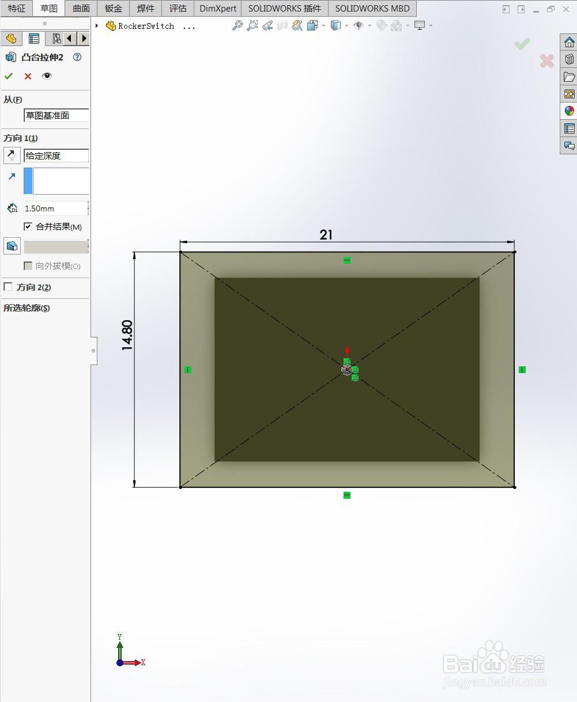
Task: Click the 向外拔模 checkbox
Action: pos(28,266)
